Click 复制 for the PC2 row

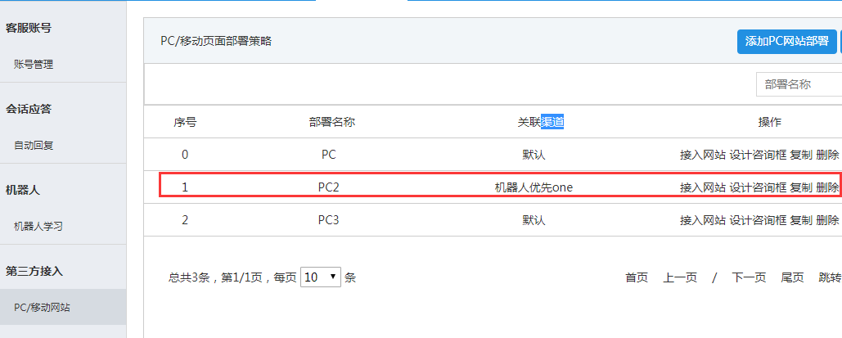click(x=801, y=187)
